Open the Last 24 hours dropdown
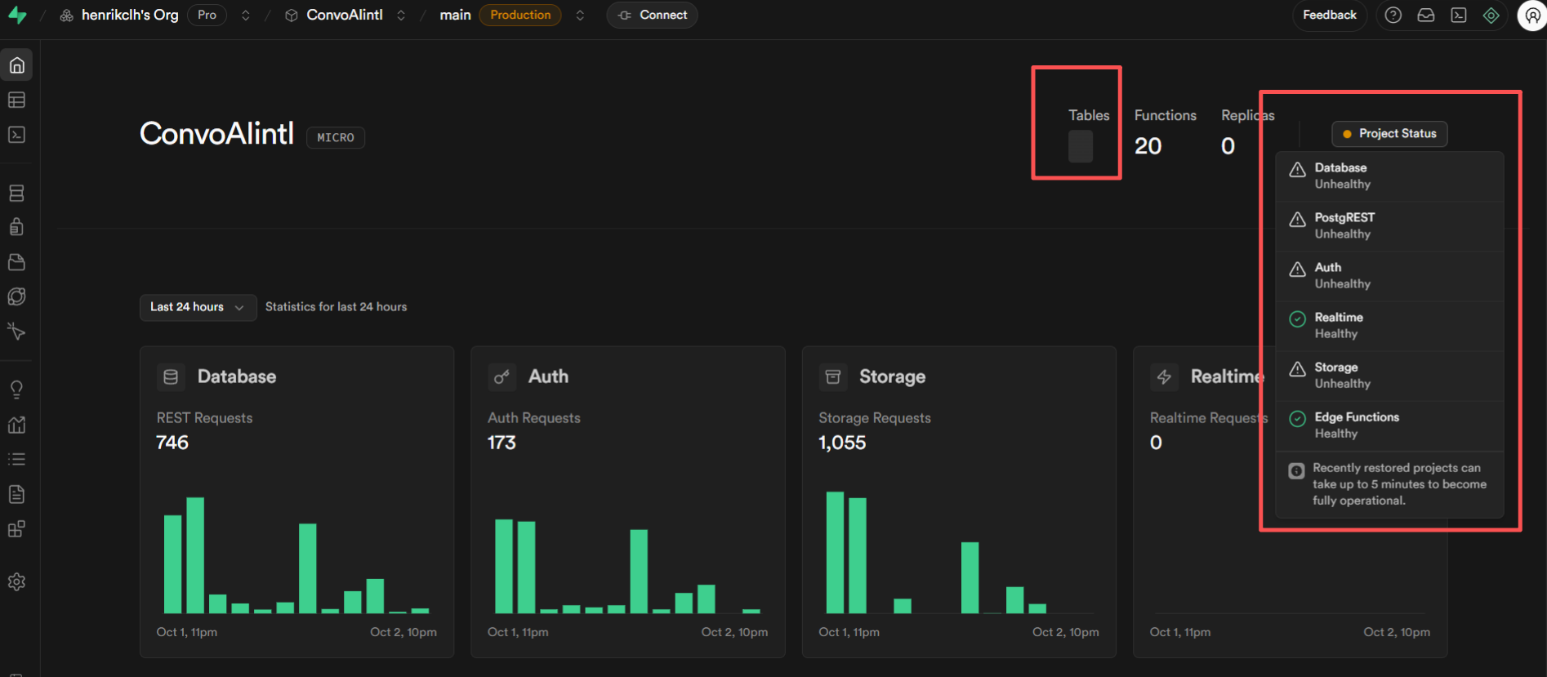The image size is (1547, 677). 198,307
